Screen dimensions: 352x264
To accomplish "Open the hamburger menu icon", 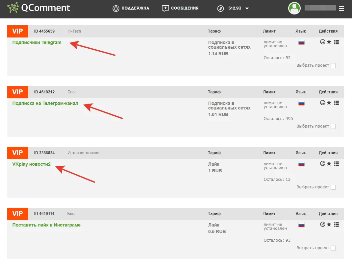I will coord(341,9).
